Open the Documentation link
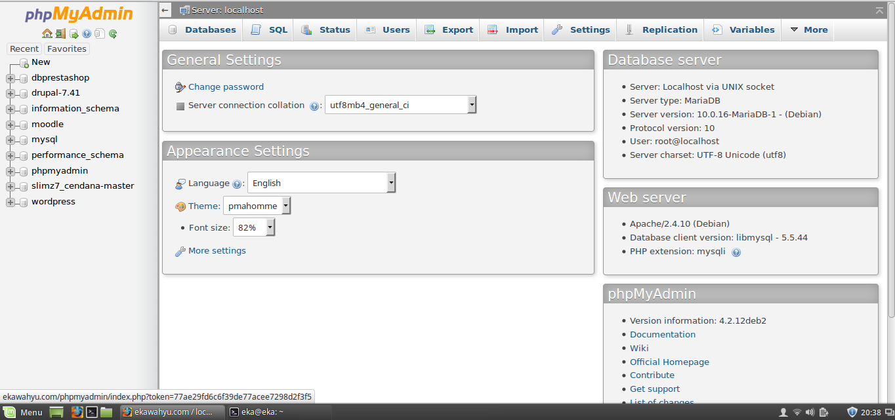 (663, 335)
